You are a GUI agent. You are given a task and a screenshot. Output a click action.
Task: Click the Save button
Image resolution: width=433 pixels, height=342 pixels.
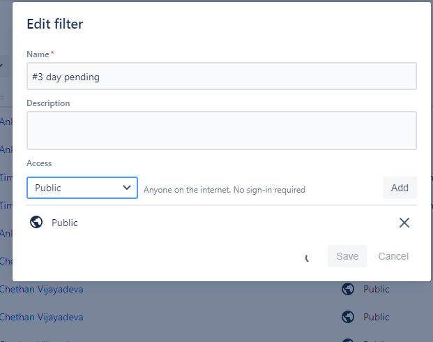tap(347, 256)
